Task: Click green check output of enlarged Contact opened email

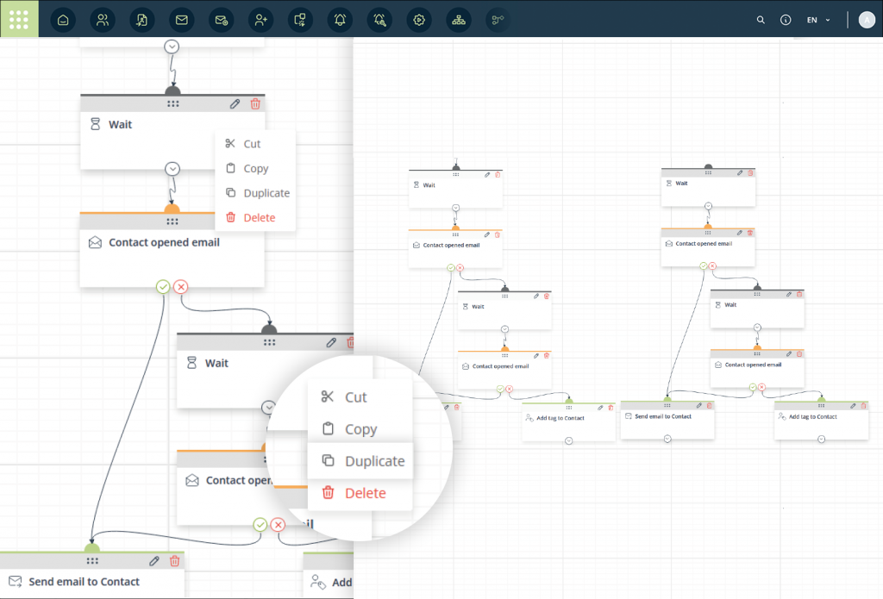Action: tap(163, 286)
